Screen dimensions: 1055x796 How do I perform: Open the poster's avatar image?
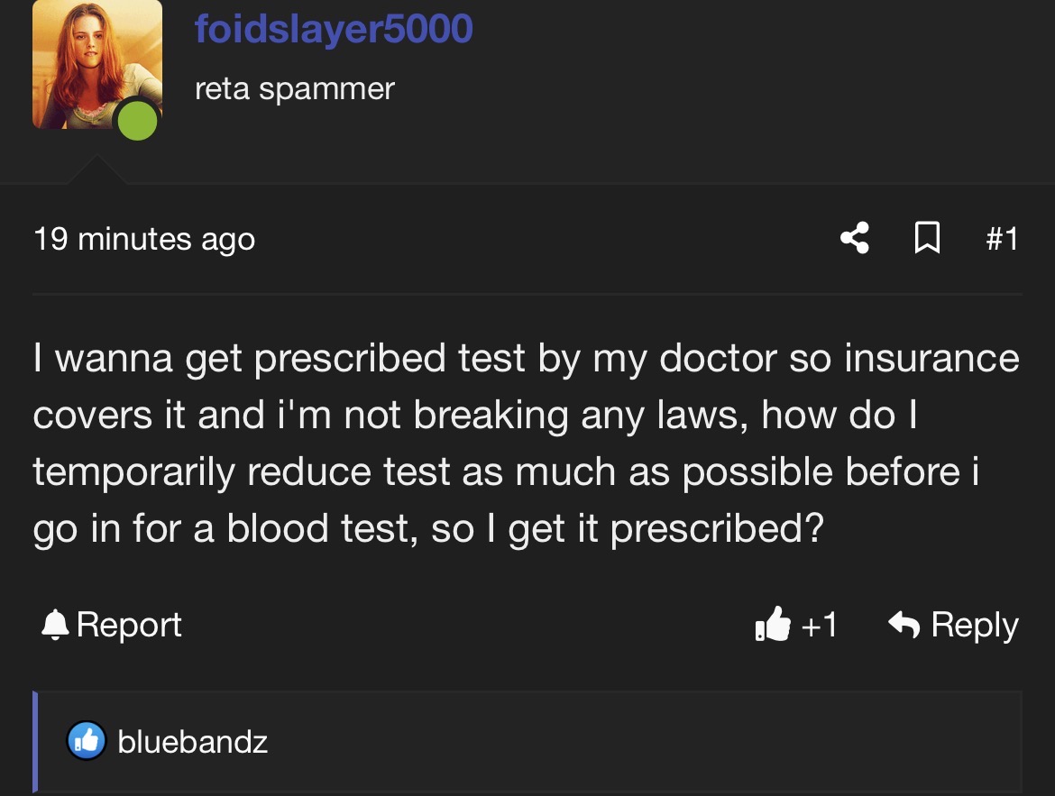pos(96,64)
